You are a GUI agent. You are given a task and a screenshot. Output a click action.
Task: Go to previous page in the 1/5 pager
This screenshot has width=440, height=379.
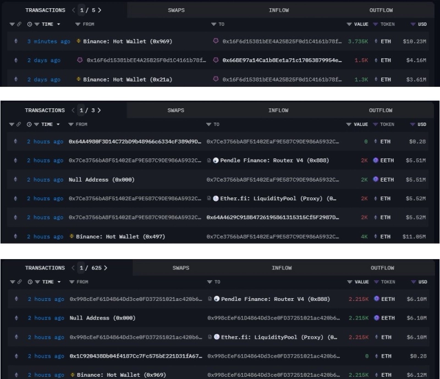(73, 10)
